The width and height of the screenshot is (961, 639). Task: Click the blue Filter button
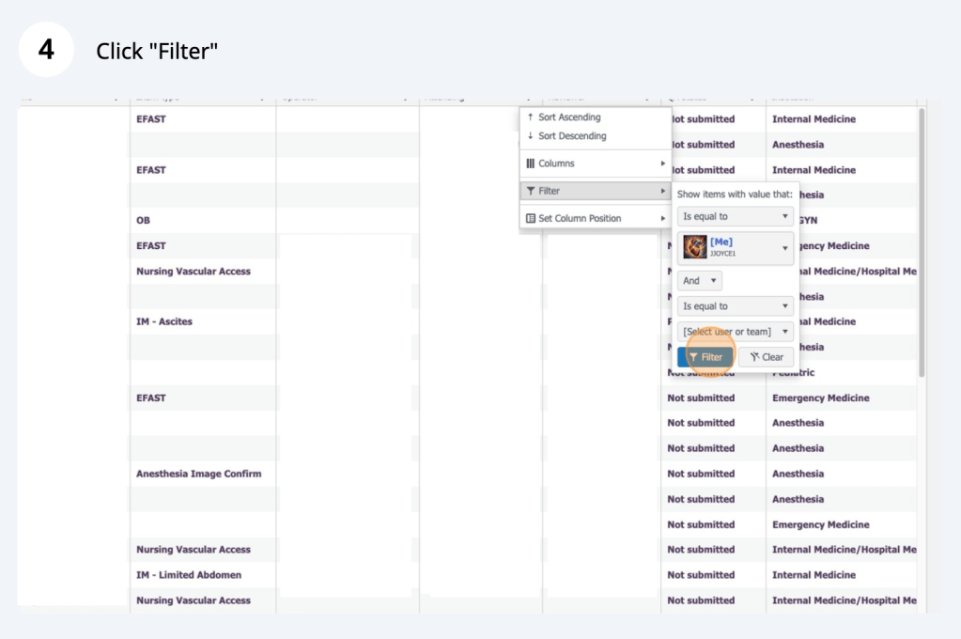click(705, 357)
